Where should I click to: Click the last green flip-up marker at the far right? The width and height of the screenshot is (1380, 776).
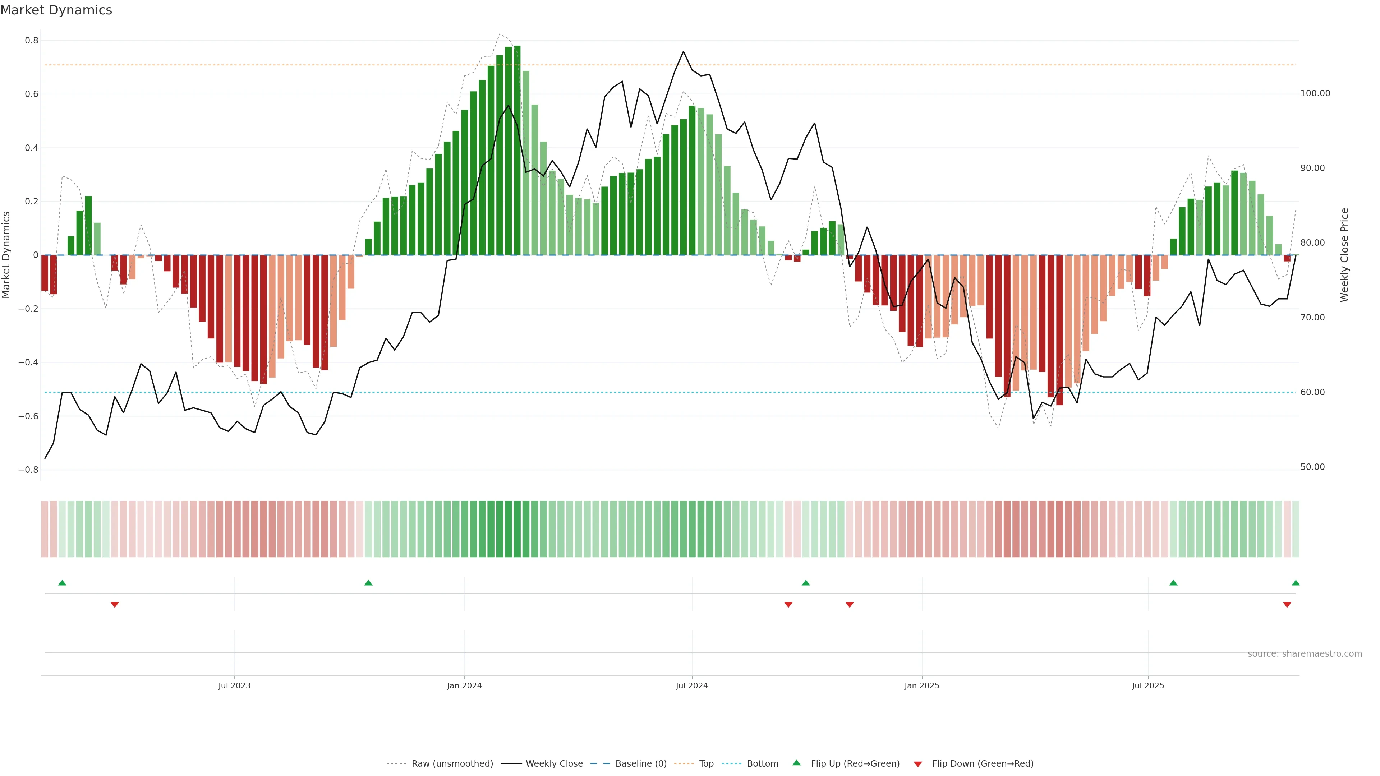(1295, 583)
